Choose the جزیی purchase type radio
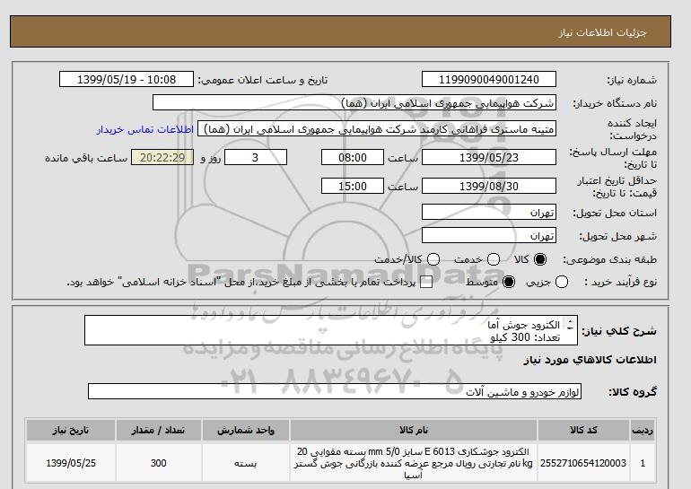Screen dimensions: 691x489 coord(562,282)
